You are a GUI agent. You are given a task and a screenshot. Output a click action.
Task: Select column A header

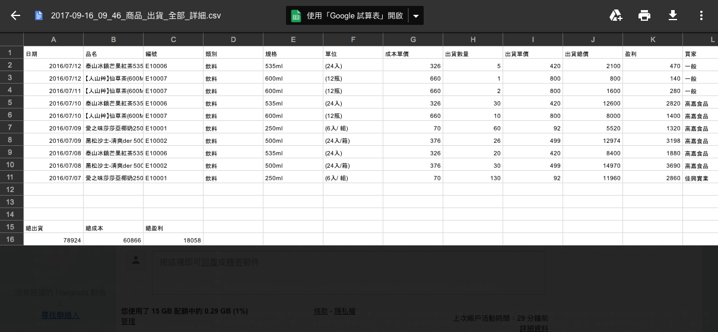tap(53, 40)
